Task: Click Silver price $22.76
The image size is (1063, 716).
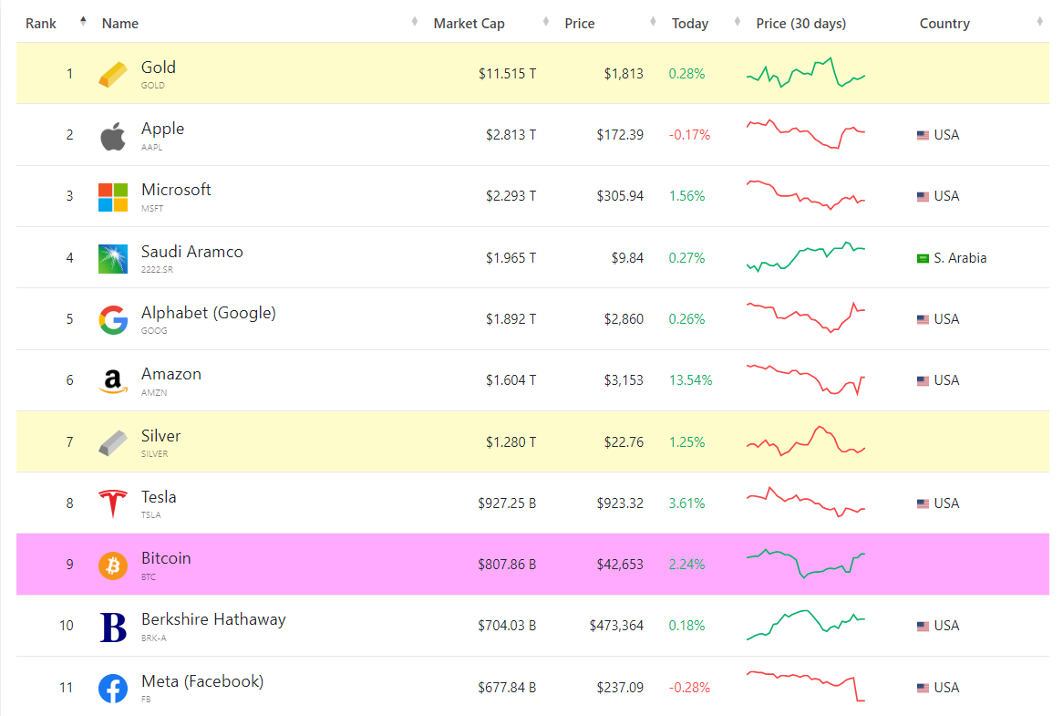Action: click(624, 442)
